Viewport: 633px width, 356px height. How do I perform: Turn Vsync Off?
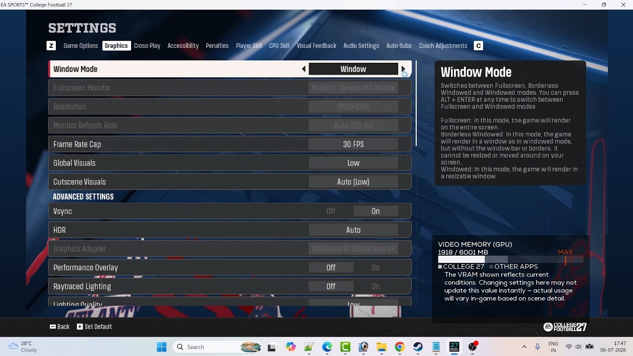click(331, 211)
